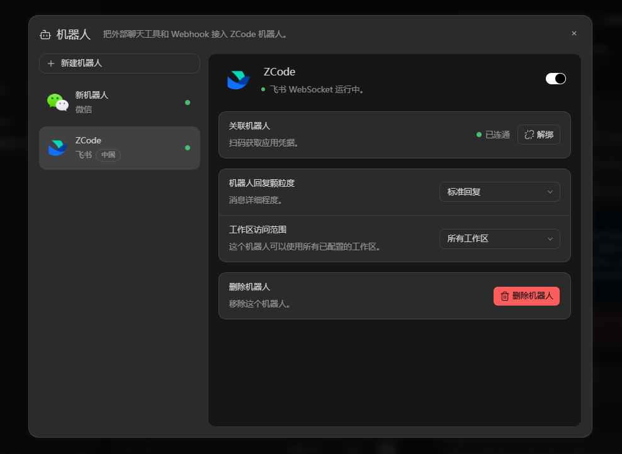Unbind the robot via 解绑 button

[539, 135]
